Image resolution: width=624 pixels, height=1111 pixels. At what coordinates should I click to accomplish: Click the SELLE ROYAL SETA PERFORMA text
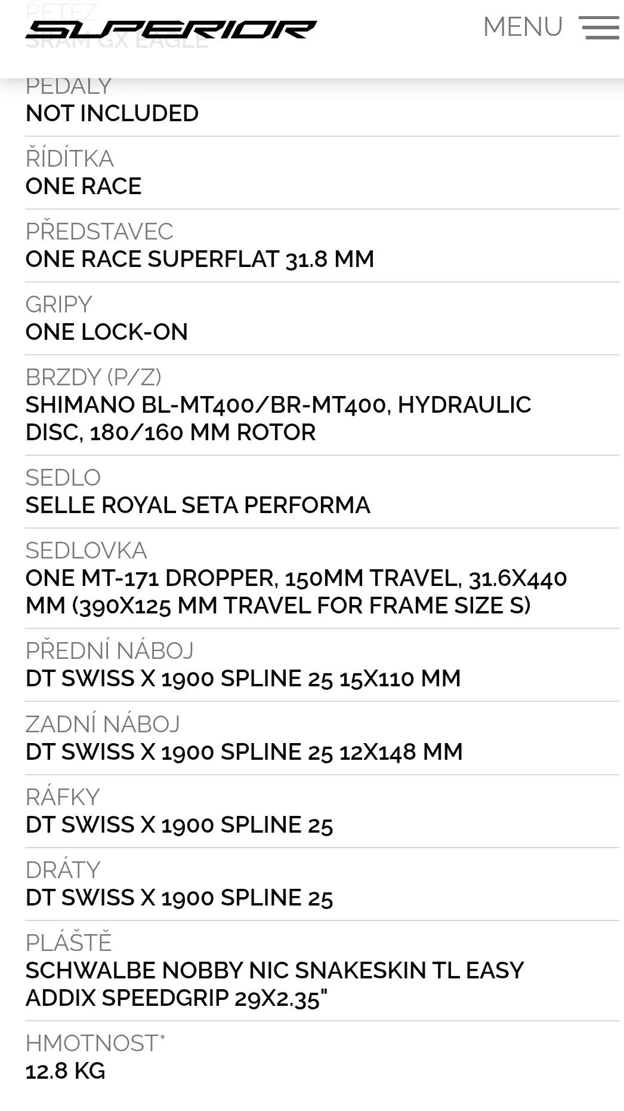click(197, 505)
